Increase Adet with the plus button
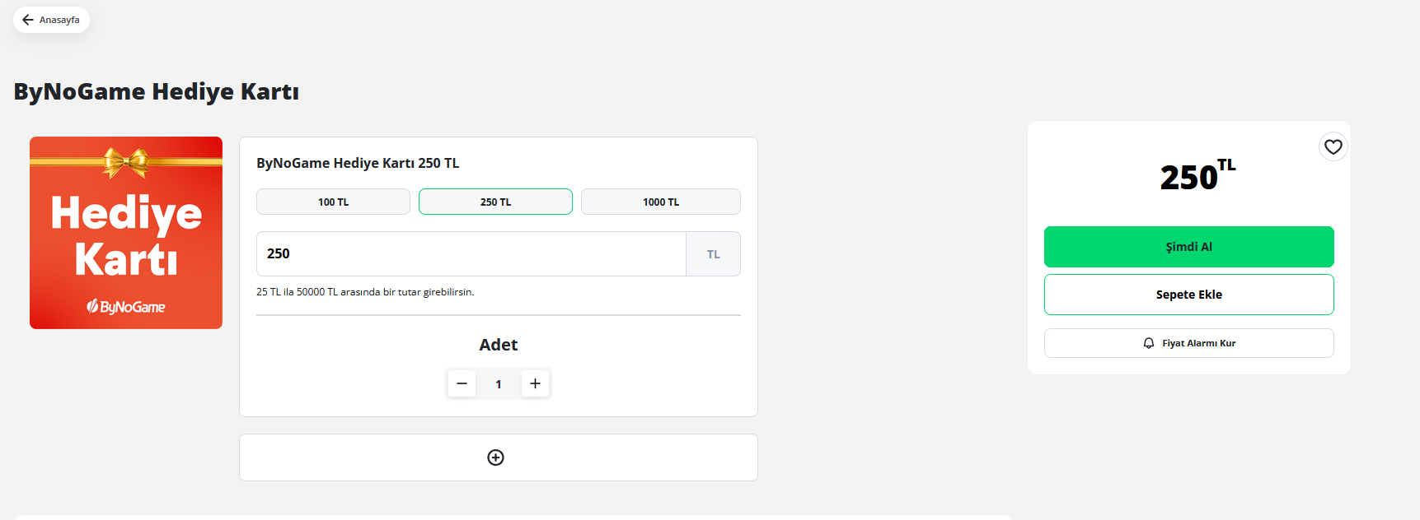Screen dimensions: 1420x520 tap(535, 383)
